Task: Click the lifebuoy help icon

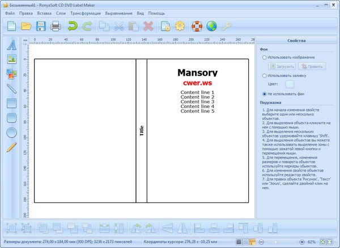Action: pos(197,25)
